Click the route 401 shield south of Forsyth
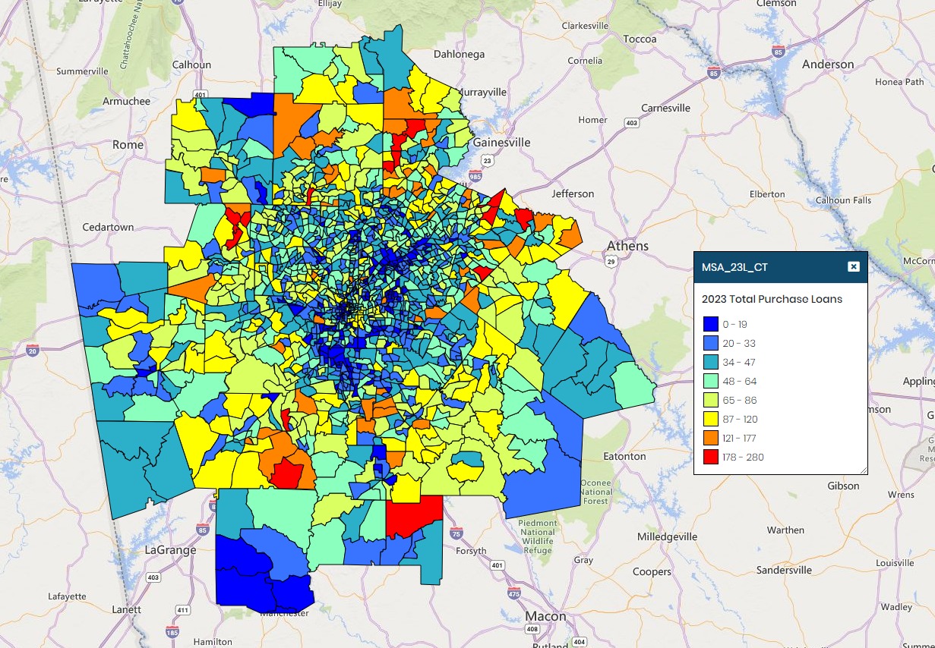 coord(498,565)
